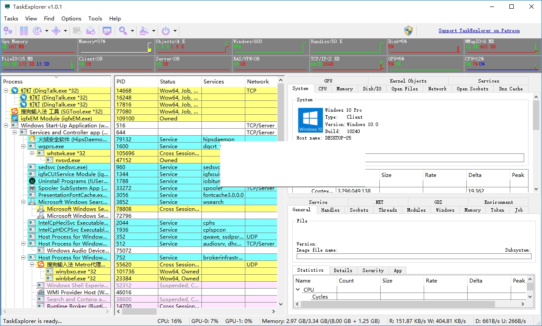
Task: Open the system monitor screen icon
Action: click(107, 30)
